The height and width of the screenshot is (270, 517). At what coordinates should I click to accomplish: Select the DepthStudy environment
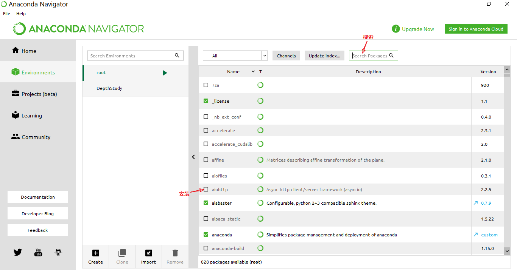[135, 89]
